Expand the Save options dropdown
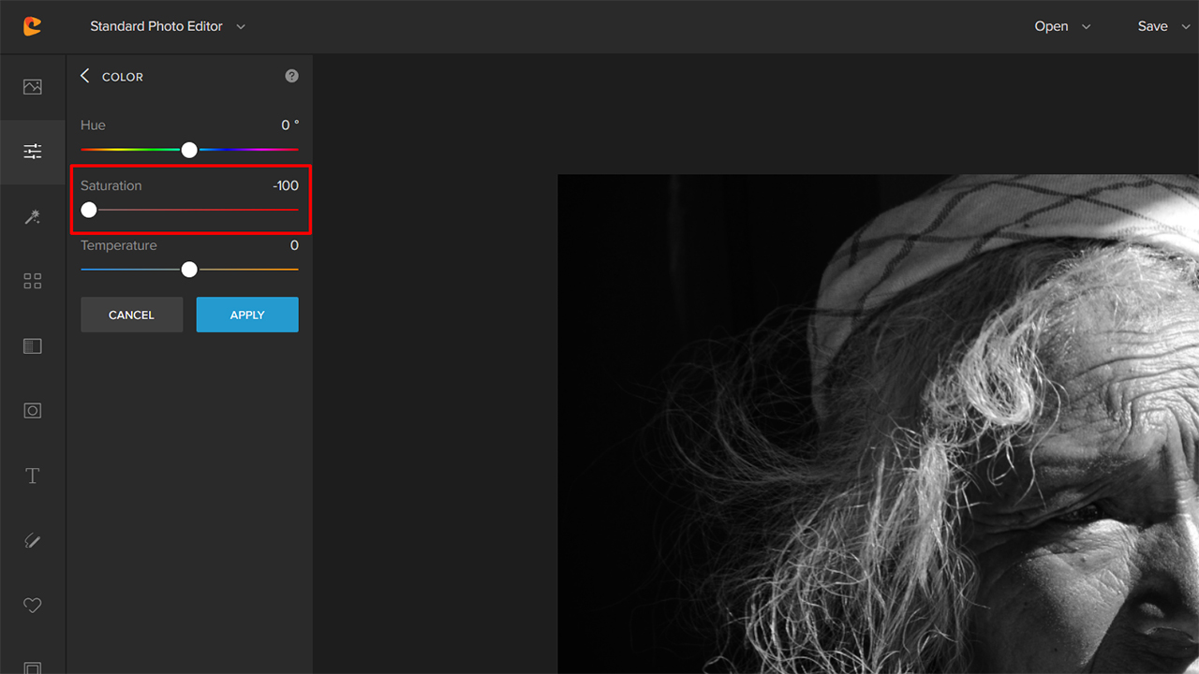Viewport: 1199px width, 674px height. [1184, 26]
